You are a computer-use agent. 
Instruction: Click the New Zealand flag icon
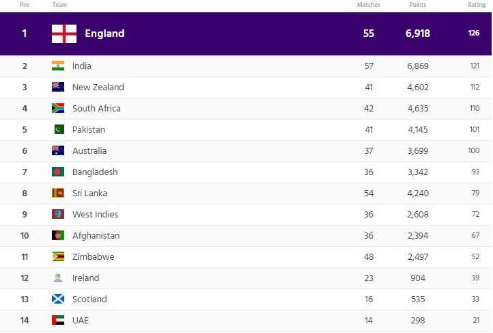58,88
